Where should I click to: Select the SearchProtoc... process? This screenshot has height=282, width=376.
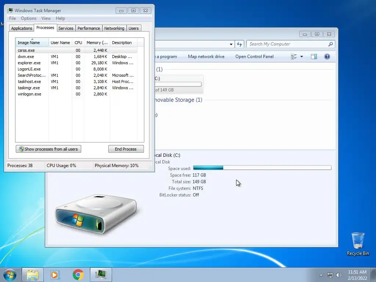pyautogui.click(x=76, y=75)
